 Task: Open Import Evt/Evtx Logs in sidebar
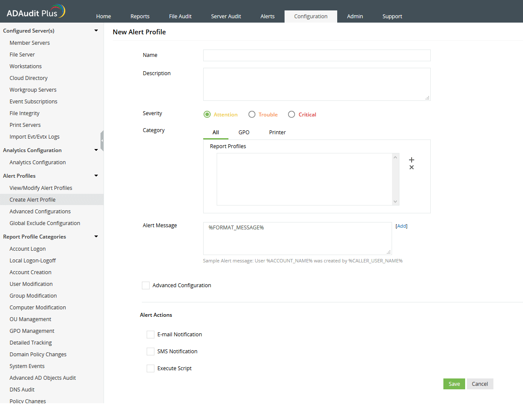pos(34,137)
